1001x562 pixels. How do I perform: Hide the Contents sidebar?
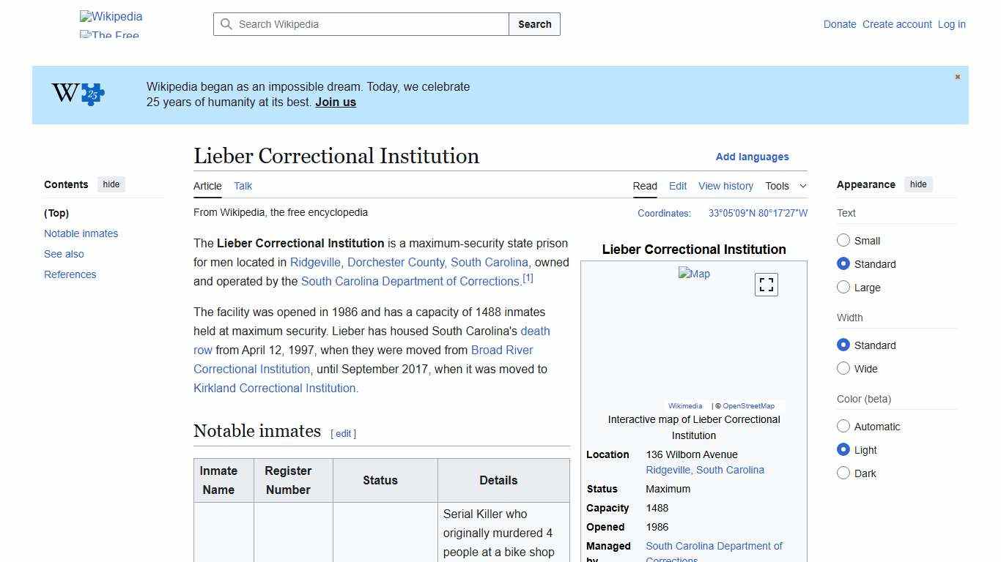(x=111, y=184)
